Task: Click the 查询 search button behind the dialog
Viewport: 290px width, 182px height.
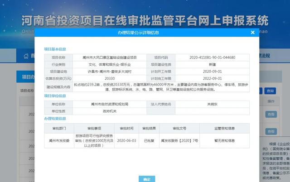Action: [270, 91]
